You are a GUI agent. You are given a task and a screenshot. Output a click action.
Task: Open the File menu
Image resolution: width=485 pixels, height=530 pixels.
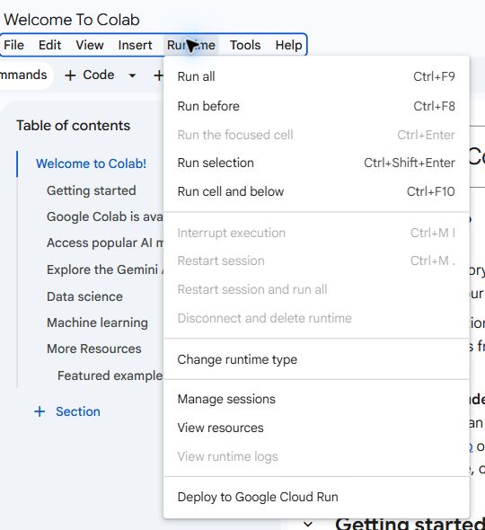pyautogui.click(x=13, y=45)
